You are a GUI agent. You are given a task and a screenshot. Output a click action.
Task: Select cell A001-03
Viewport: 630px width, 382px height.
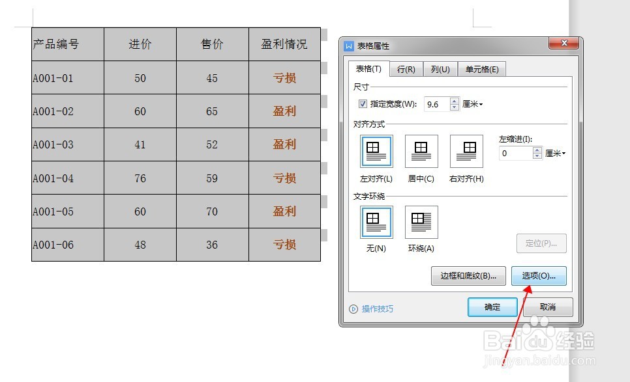tap(68, 144)
